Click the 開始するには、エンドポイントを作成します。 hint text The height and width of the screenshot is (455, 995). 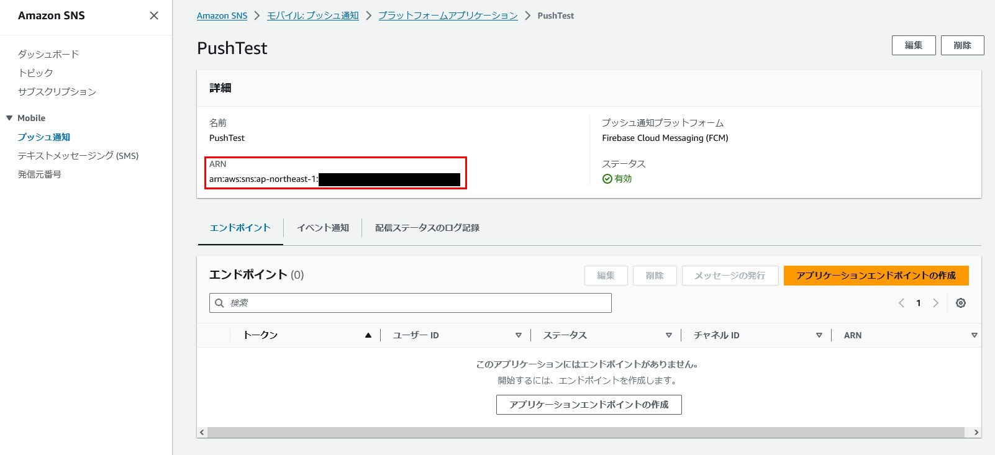pos(588,381)
